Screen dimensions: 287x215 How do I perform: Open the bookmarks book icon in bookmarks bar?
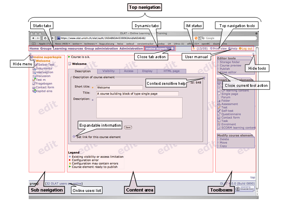click(x=33, y=44)
